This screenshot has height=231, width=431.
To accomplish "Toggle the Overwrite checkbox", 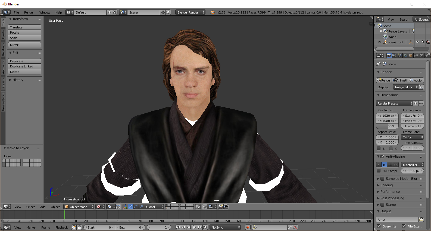I will tap(379, 226).
